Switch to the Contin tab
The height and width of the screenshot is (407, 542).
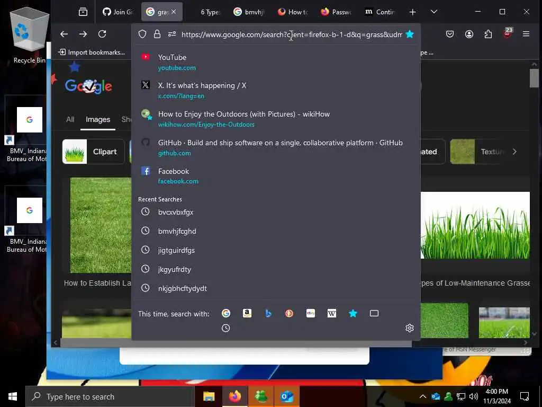pyautogui.click(x=380, y=12)
